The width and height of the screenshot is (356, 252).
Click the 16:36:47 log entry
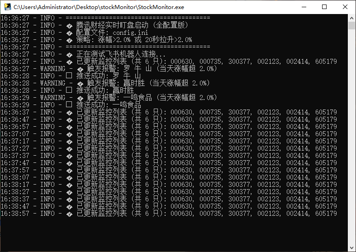click(x=169, y=119)
